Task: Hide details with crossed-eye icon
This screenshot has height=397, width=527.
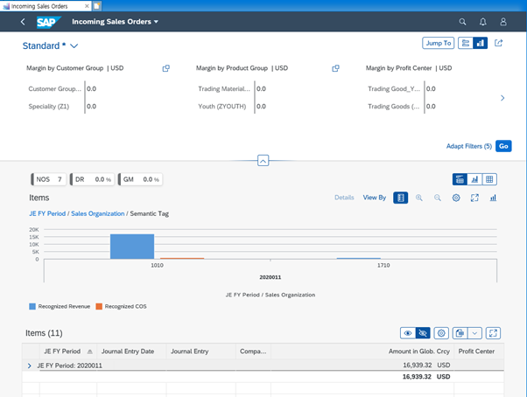Action: [423, 333]
